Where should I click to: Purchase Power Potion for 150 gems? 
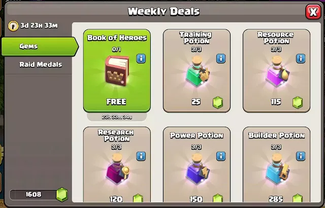coord(197,164)
